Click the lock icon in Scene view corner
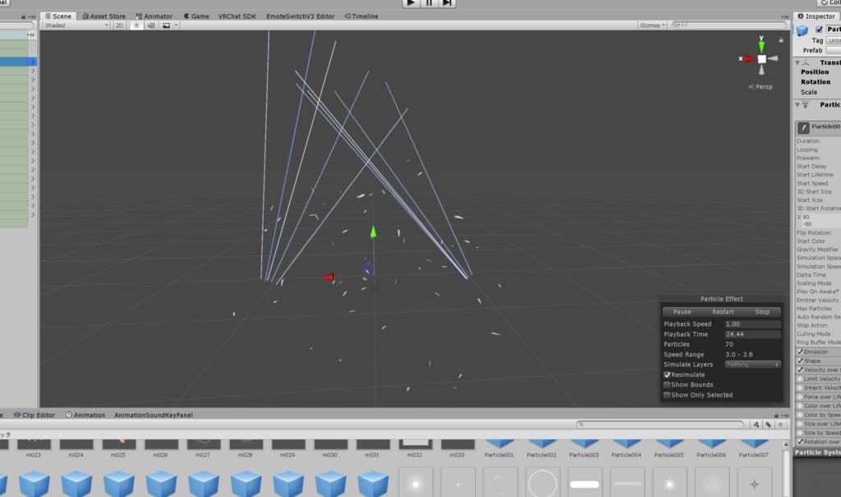This screenshot has width=841, height=497. (x=781, y=40)
